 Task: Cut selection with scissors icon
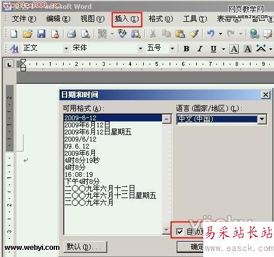coord(153,34)
